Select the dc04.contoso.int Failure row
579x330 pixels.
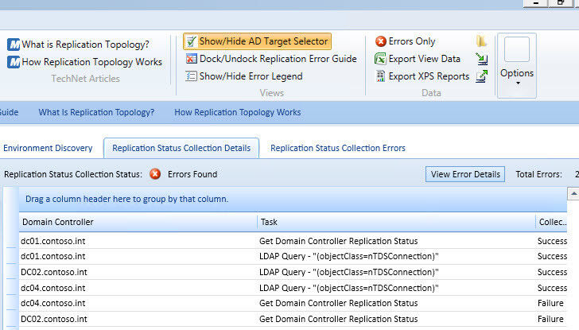point(278,303)
